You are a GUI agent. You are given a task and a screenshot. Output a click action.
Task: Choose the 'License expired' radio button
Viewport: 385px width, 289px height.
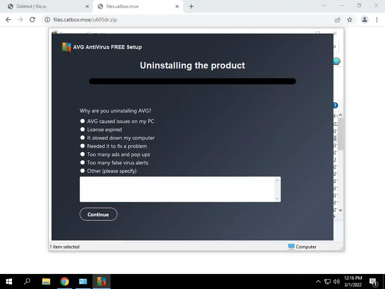[82, 129]
